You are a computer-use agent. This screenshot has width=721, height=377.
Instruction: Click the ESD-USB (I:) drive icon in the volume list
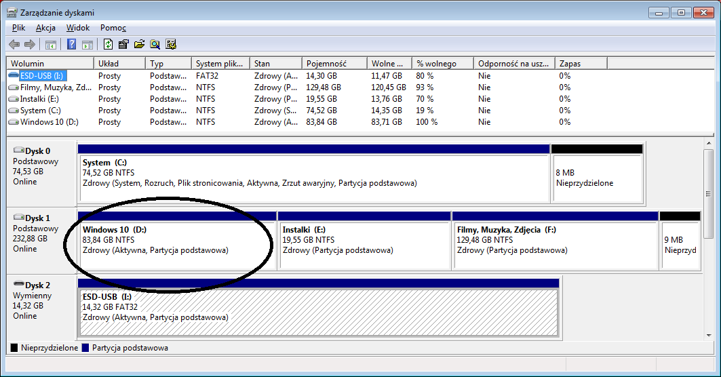coord(14,75)
